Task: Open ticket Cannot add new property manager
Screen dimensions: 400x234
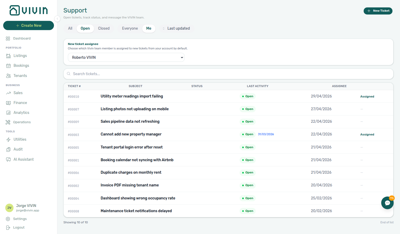Action: click(131, 134)
